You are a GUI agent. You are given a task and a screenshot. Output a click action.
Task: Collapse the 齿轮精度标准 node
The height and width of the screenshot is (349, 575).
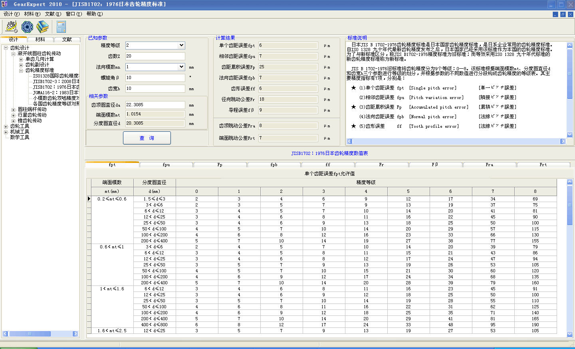(21, 70)
